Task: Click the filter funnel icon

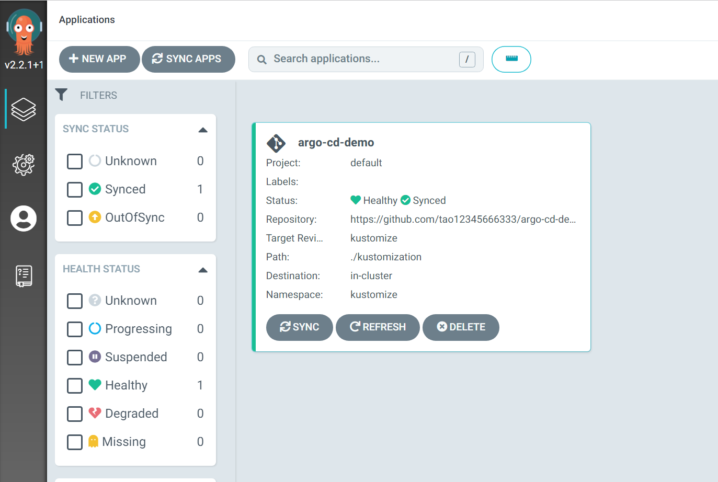Action: 61,95
